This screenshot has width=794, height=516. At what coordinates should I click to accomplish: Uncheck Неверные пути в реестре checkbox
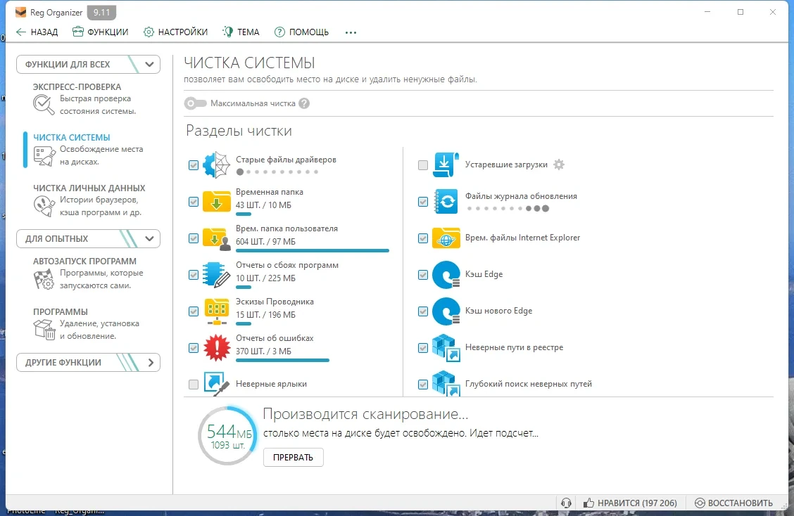(423, 347)
